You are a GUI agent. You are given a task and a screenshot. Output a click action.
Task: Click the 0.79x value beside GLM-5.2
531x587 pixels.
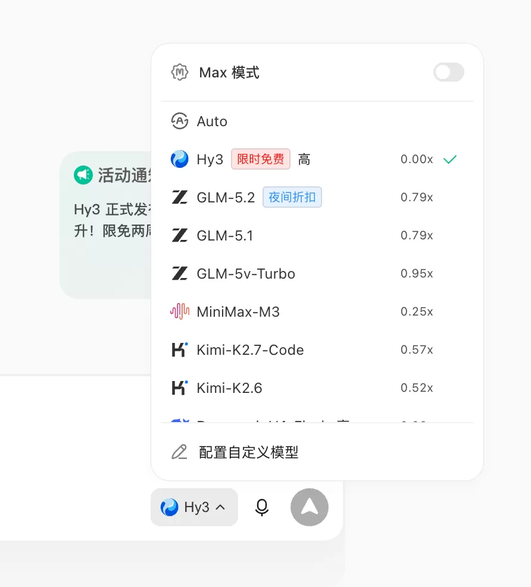417,197
